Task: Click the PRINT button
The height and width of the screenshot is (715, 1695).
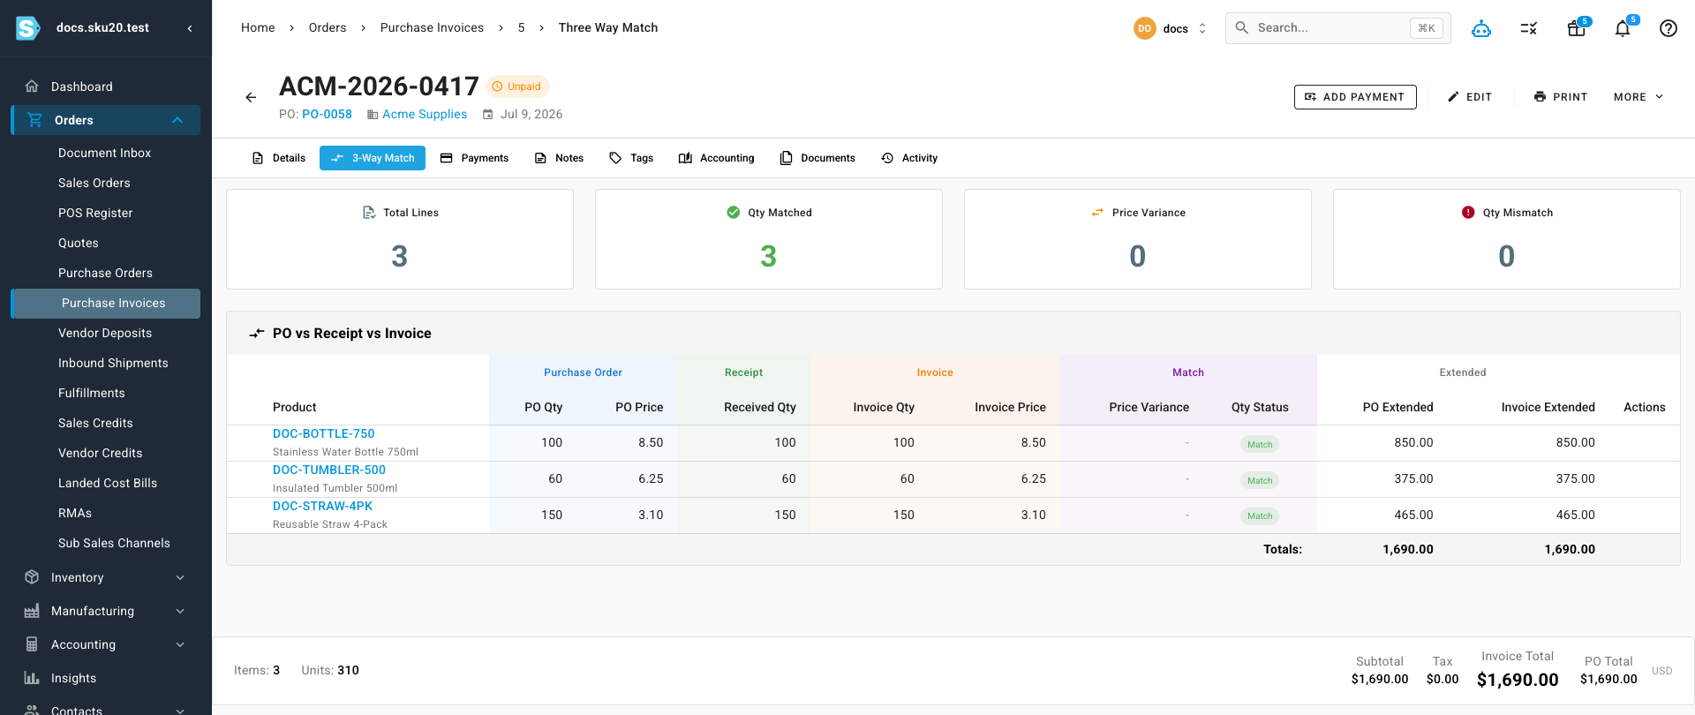Action: point(1561,97)
